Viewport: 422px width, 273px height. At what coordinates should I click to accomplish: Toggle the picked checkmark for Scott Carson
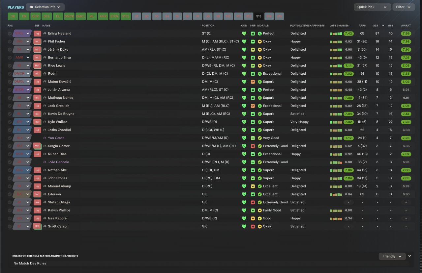[x=10, y=227]
